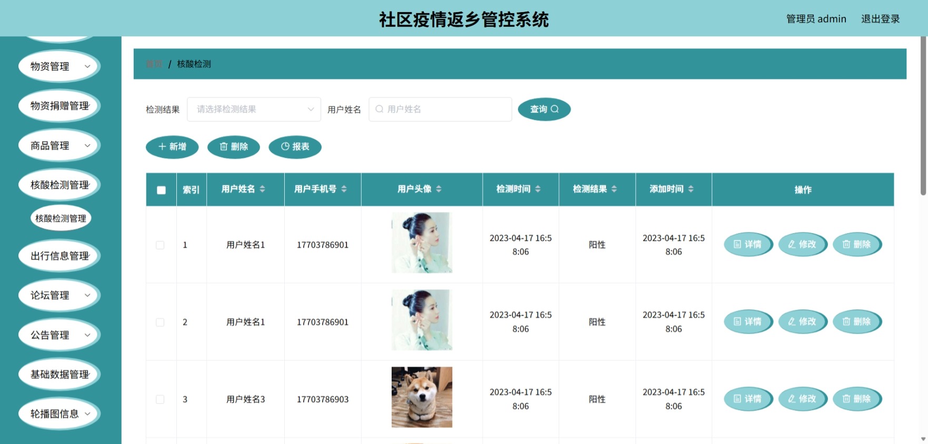This screenshot has height=444, width=928.
Task: Click the 新增 add button
Action: coord(172,147)
